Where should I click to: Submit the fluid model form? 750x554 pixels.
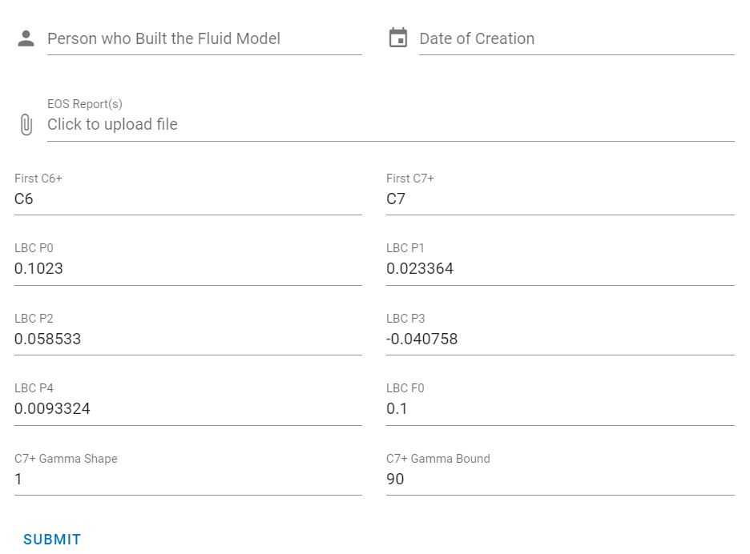pos(52,539)
